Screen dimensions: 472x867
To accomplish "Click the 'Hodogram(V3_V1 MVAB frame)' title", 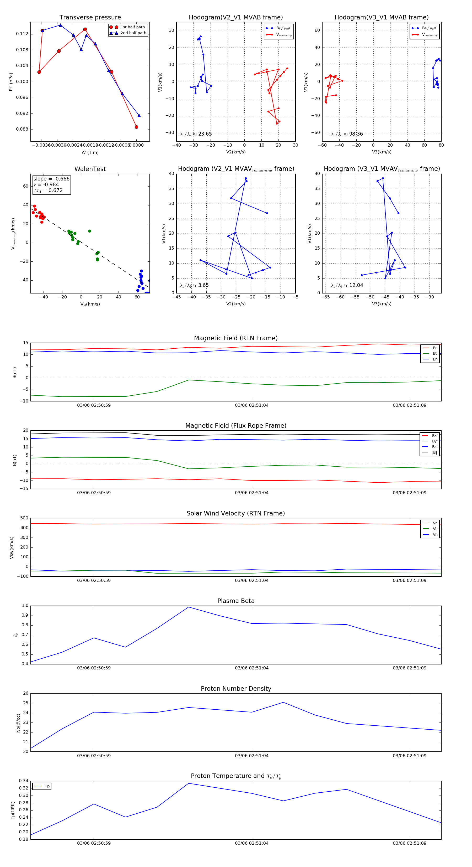I will click(382, 18).
